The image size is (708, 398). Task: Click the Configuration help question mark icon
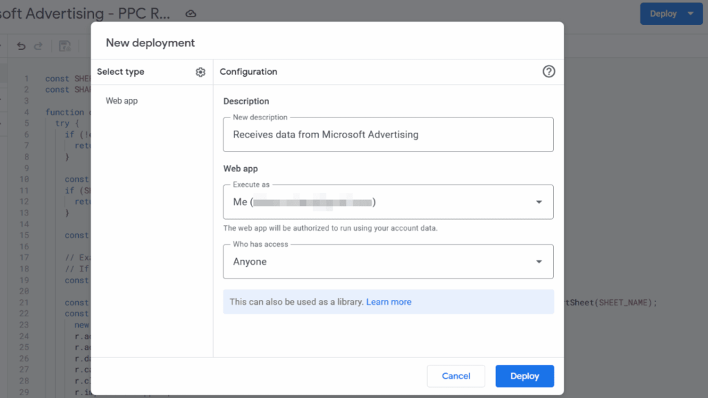(x=548, y=71)
